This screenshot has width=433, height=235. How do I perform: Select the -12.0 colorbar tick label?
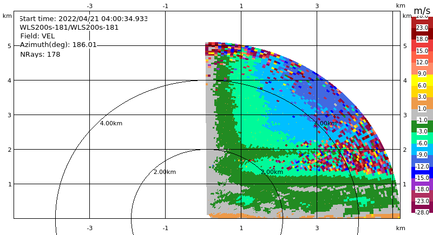422,166
